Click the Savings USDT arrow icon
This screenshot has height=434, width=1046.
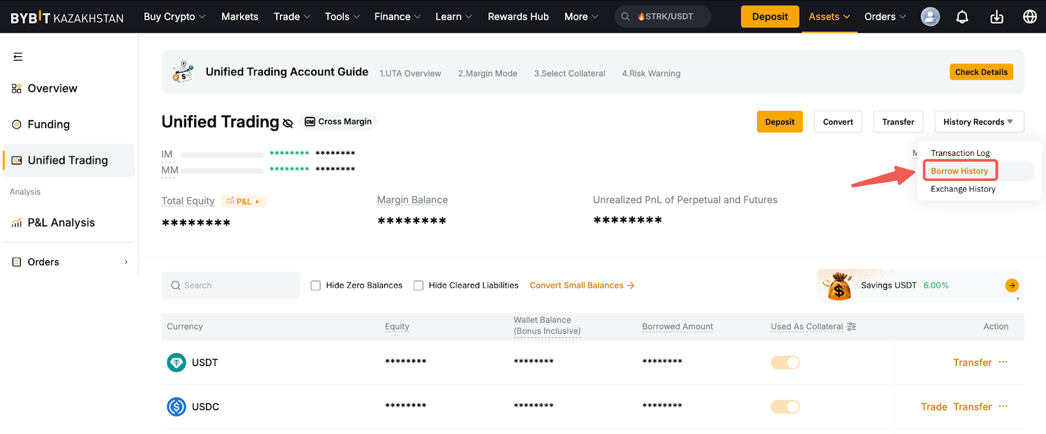pyautogui.click(x=1011, y=285)
